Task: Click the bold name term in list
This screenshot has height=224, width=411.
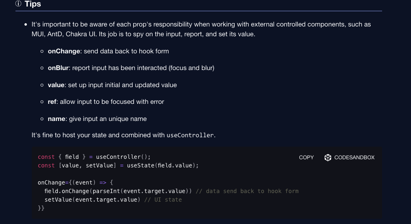Action: [x=56, y=119]
